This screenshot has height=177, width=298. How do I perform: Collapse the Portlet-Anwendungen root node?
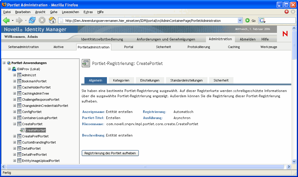click(x=4, y=63)
